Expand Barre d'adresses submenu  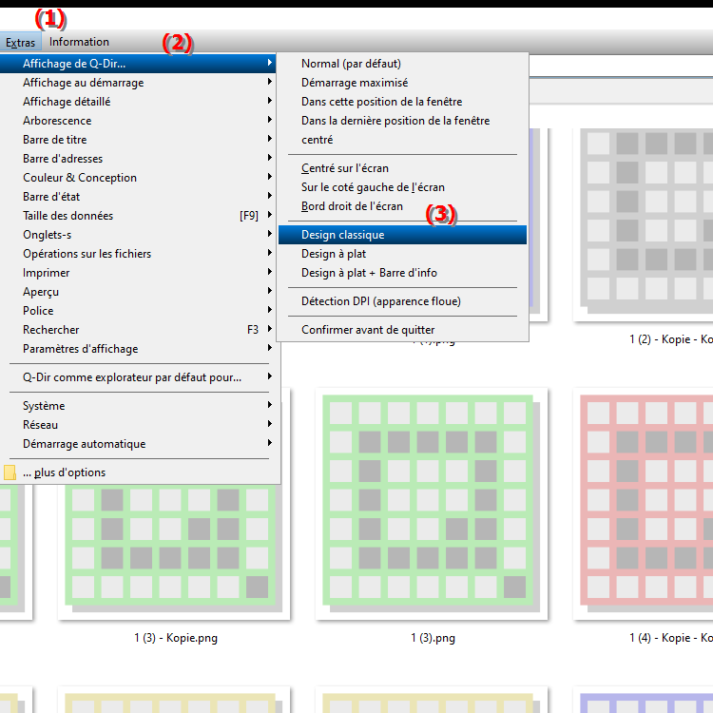point(138,159)
